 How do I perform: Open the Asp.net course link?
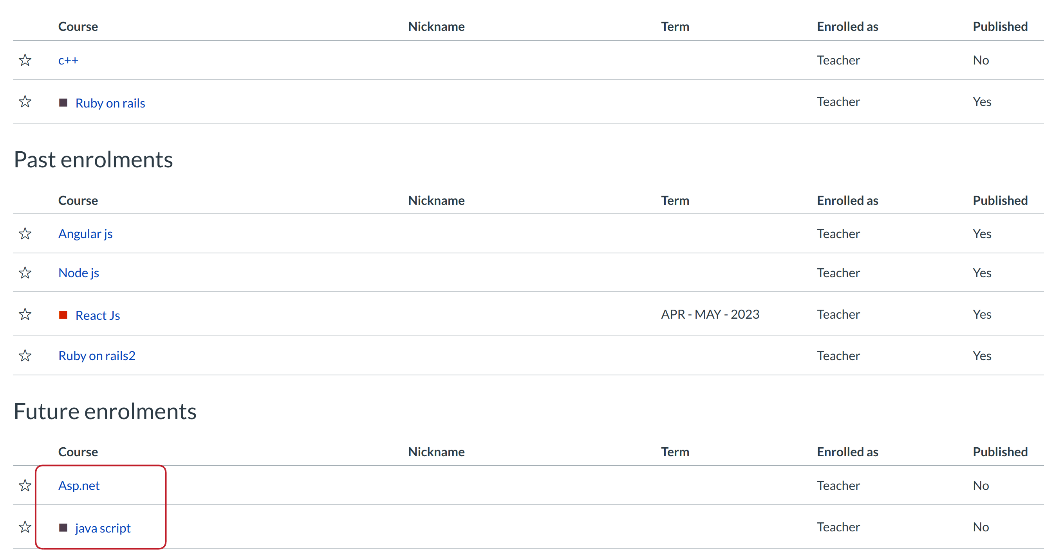79,486
